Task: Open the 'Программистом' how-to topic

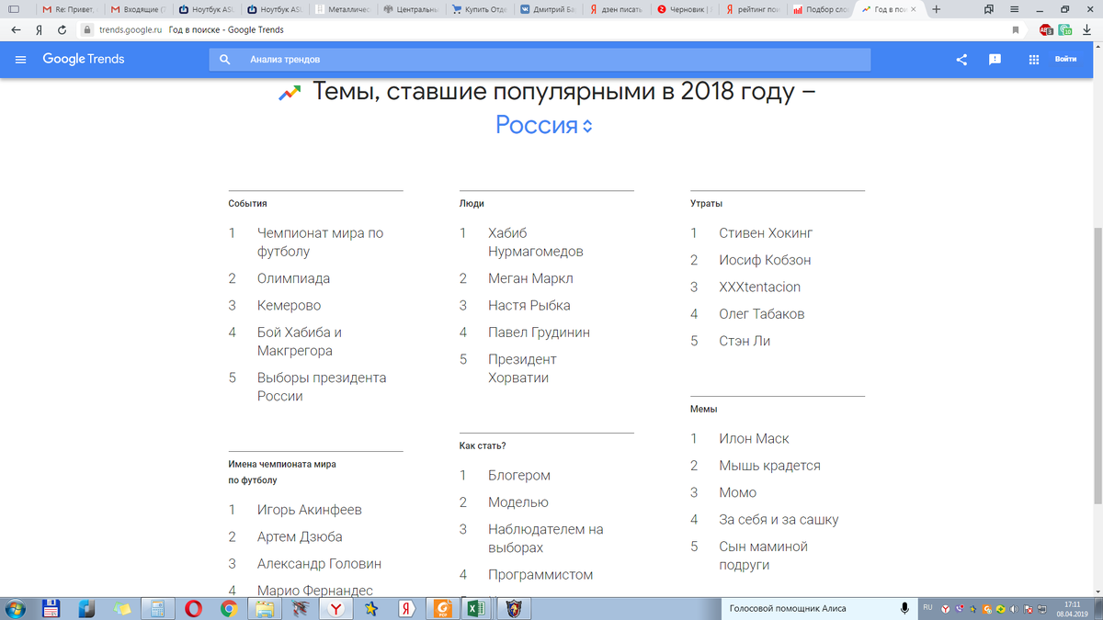Action: click(x=540, y=575)
